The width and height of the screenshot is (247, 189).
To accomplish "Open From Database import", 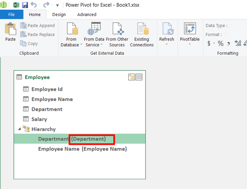I will click(x=71, y=35).
